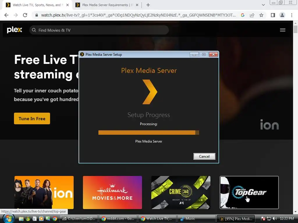
Task: Open a new browser tab
Action: pyautogui.click(x=148, y=5)
